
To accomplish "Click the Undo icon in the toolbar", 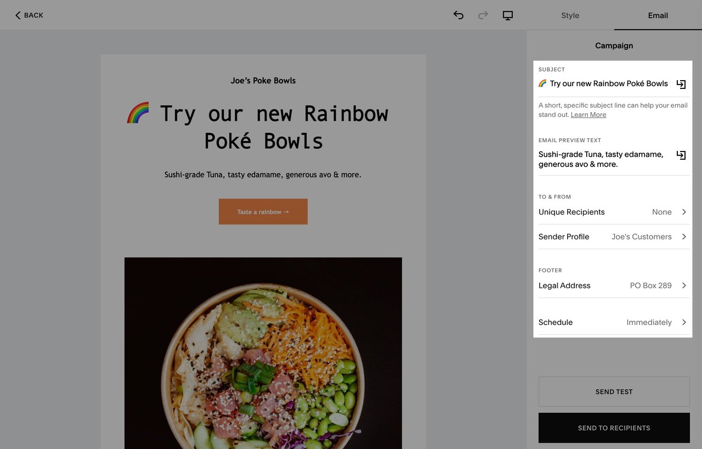I will (x=458, y=15).
